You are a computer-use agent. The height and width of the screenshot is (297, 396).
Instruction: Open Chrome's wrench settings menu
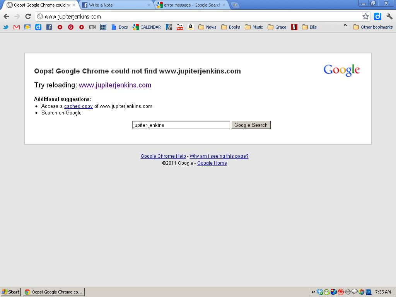point(389,16)
